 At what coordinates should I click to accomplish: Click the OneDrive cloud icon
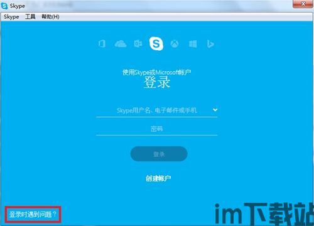tap(121, 44)
